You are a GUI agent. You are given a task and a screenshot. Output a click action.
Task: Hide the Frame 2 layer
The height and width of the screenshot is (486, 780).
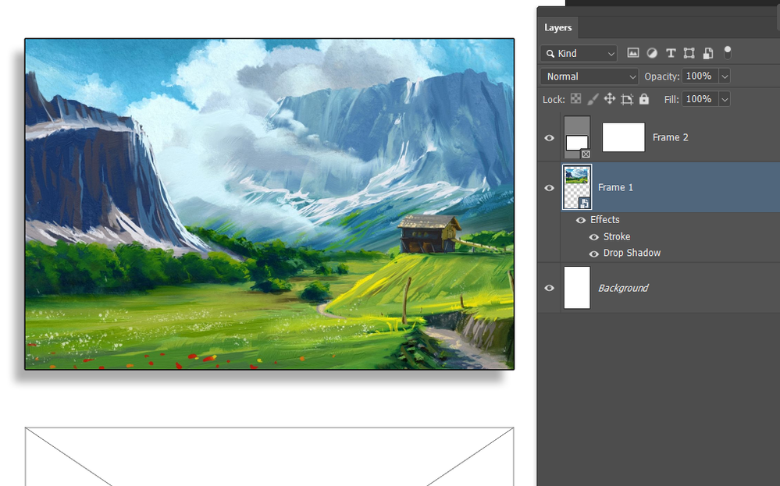coord(549,137)
